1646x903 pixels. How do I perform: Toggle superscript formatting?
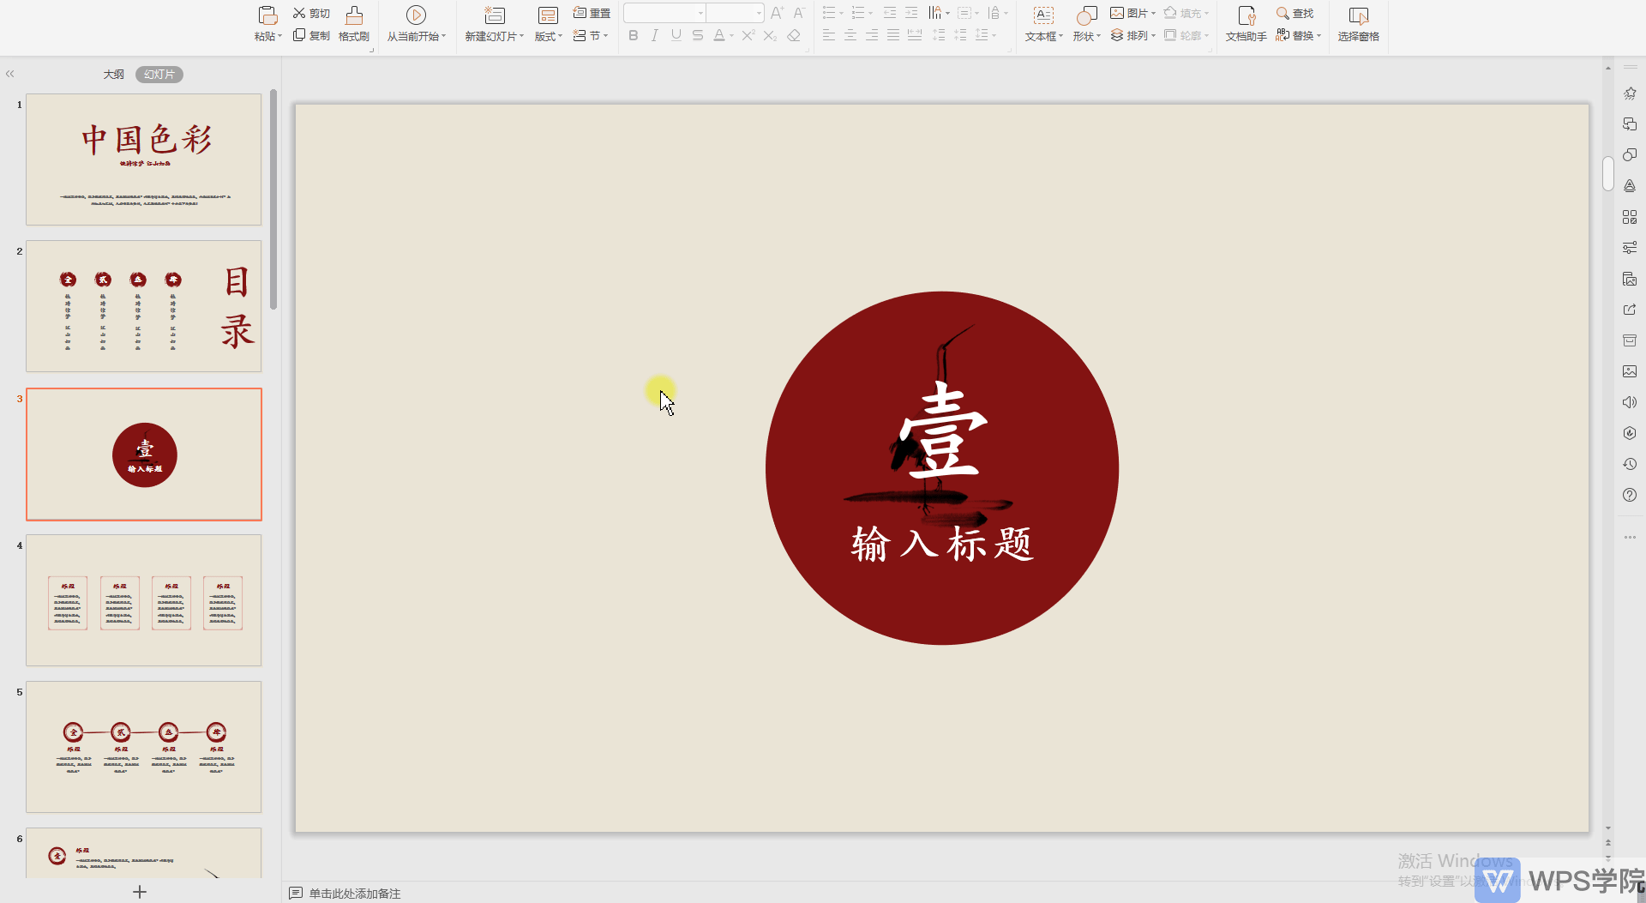coord(748,35)
